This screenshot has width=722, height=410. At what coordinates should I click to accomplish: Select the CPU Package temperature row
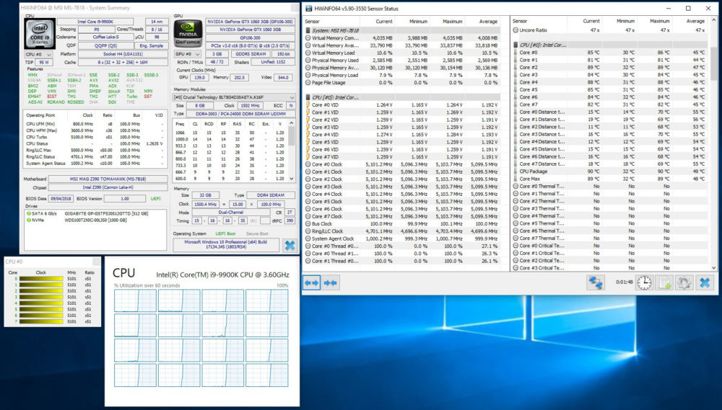[611, 171]
